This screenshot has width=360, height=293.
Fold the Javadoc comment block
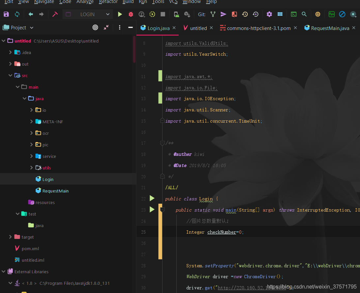162,143
